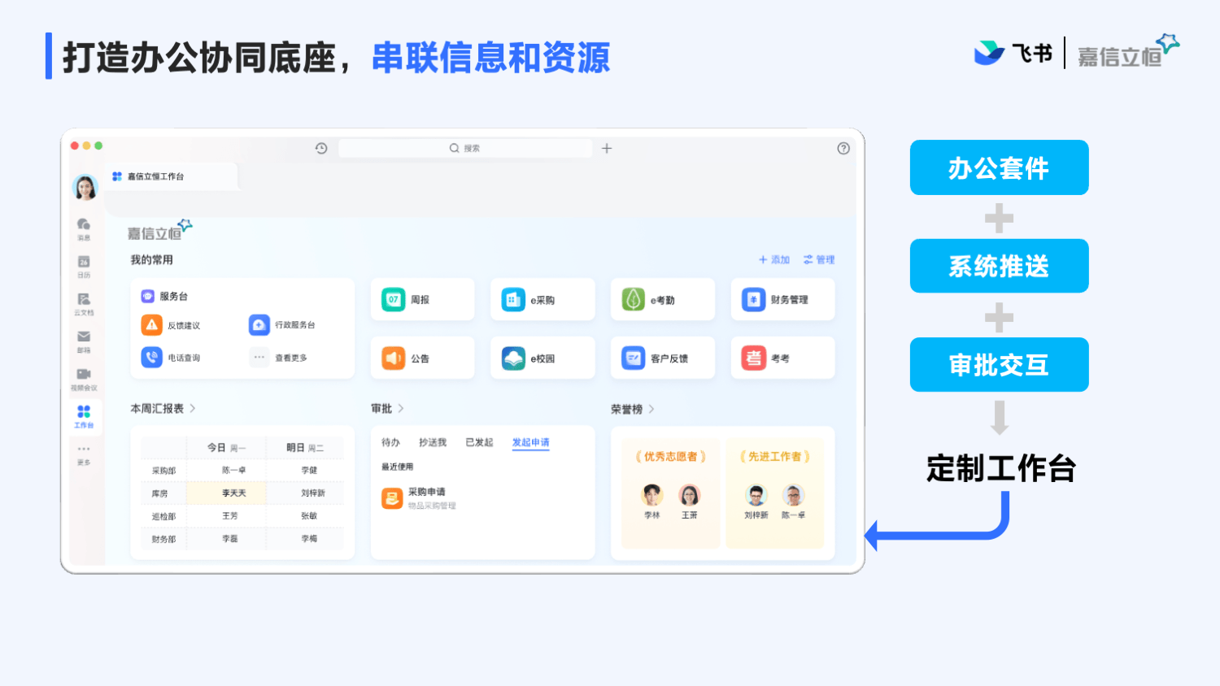Viewport: 1220px width, 686px height.
Task: Click the 先进工作者 card title
Action: (x=775, y=457)
